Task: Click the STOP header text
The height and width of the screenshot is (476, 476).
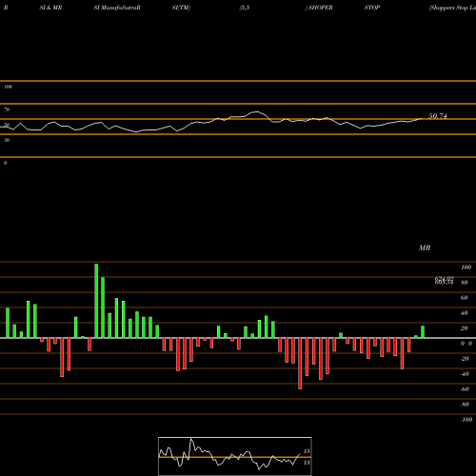Action: pyautogui.click(x=372, y=8)
